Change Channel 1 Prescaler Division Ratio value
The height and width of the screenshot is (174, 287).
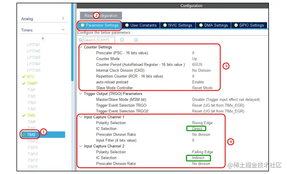tap(201, 134)
